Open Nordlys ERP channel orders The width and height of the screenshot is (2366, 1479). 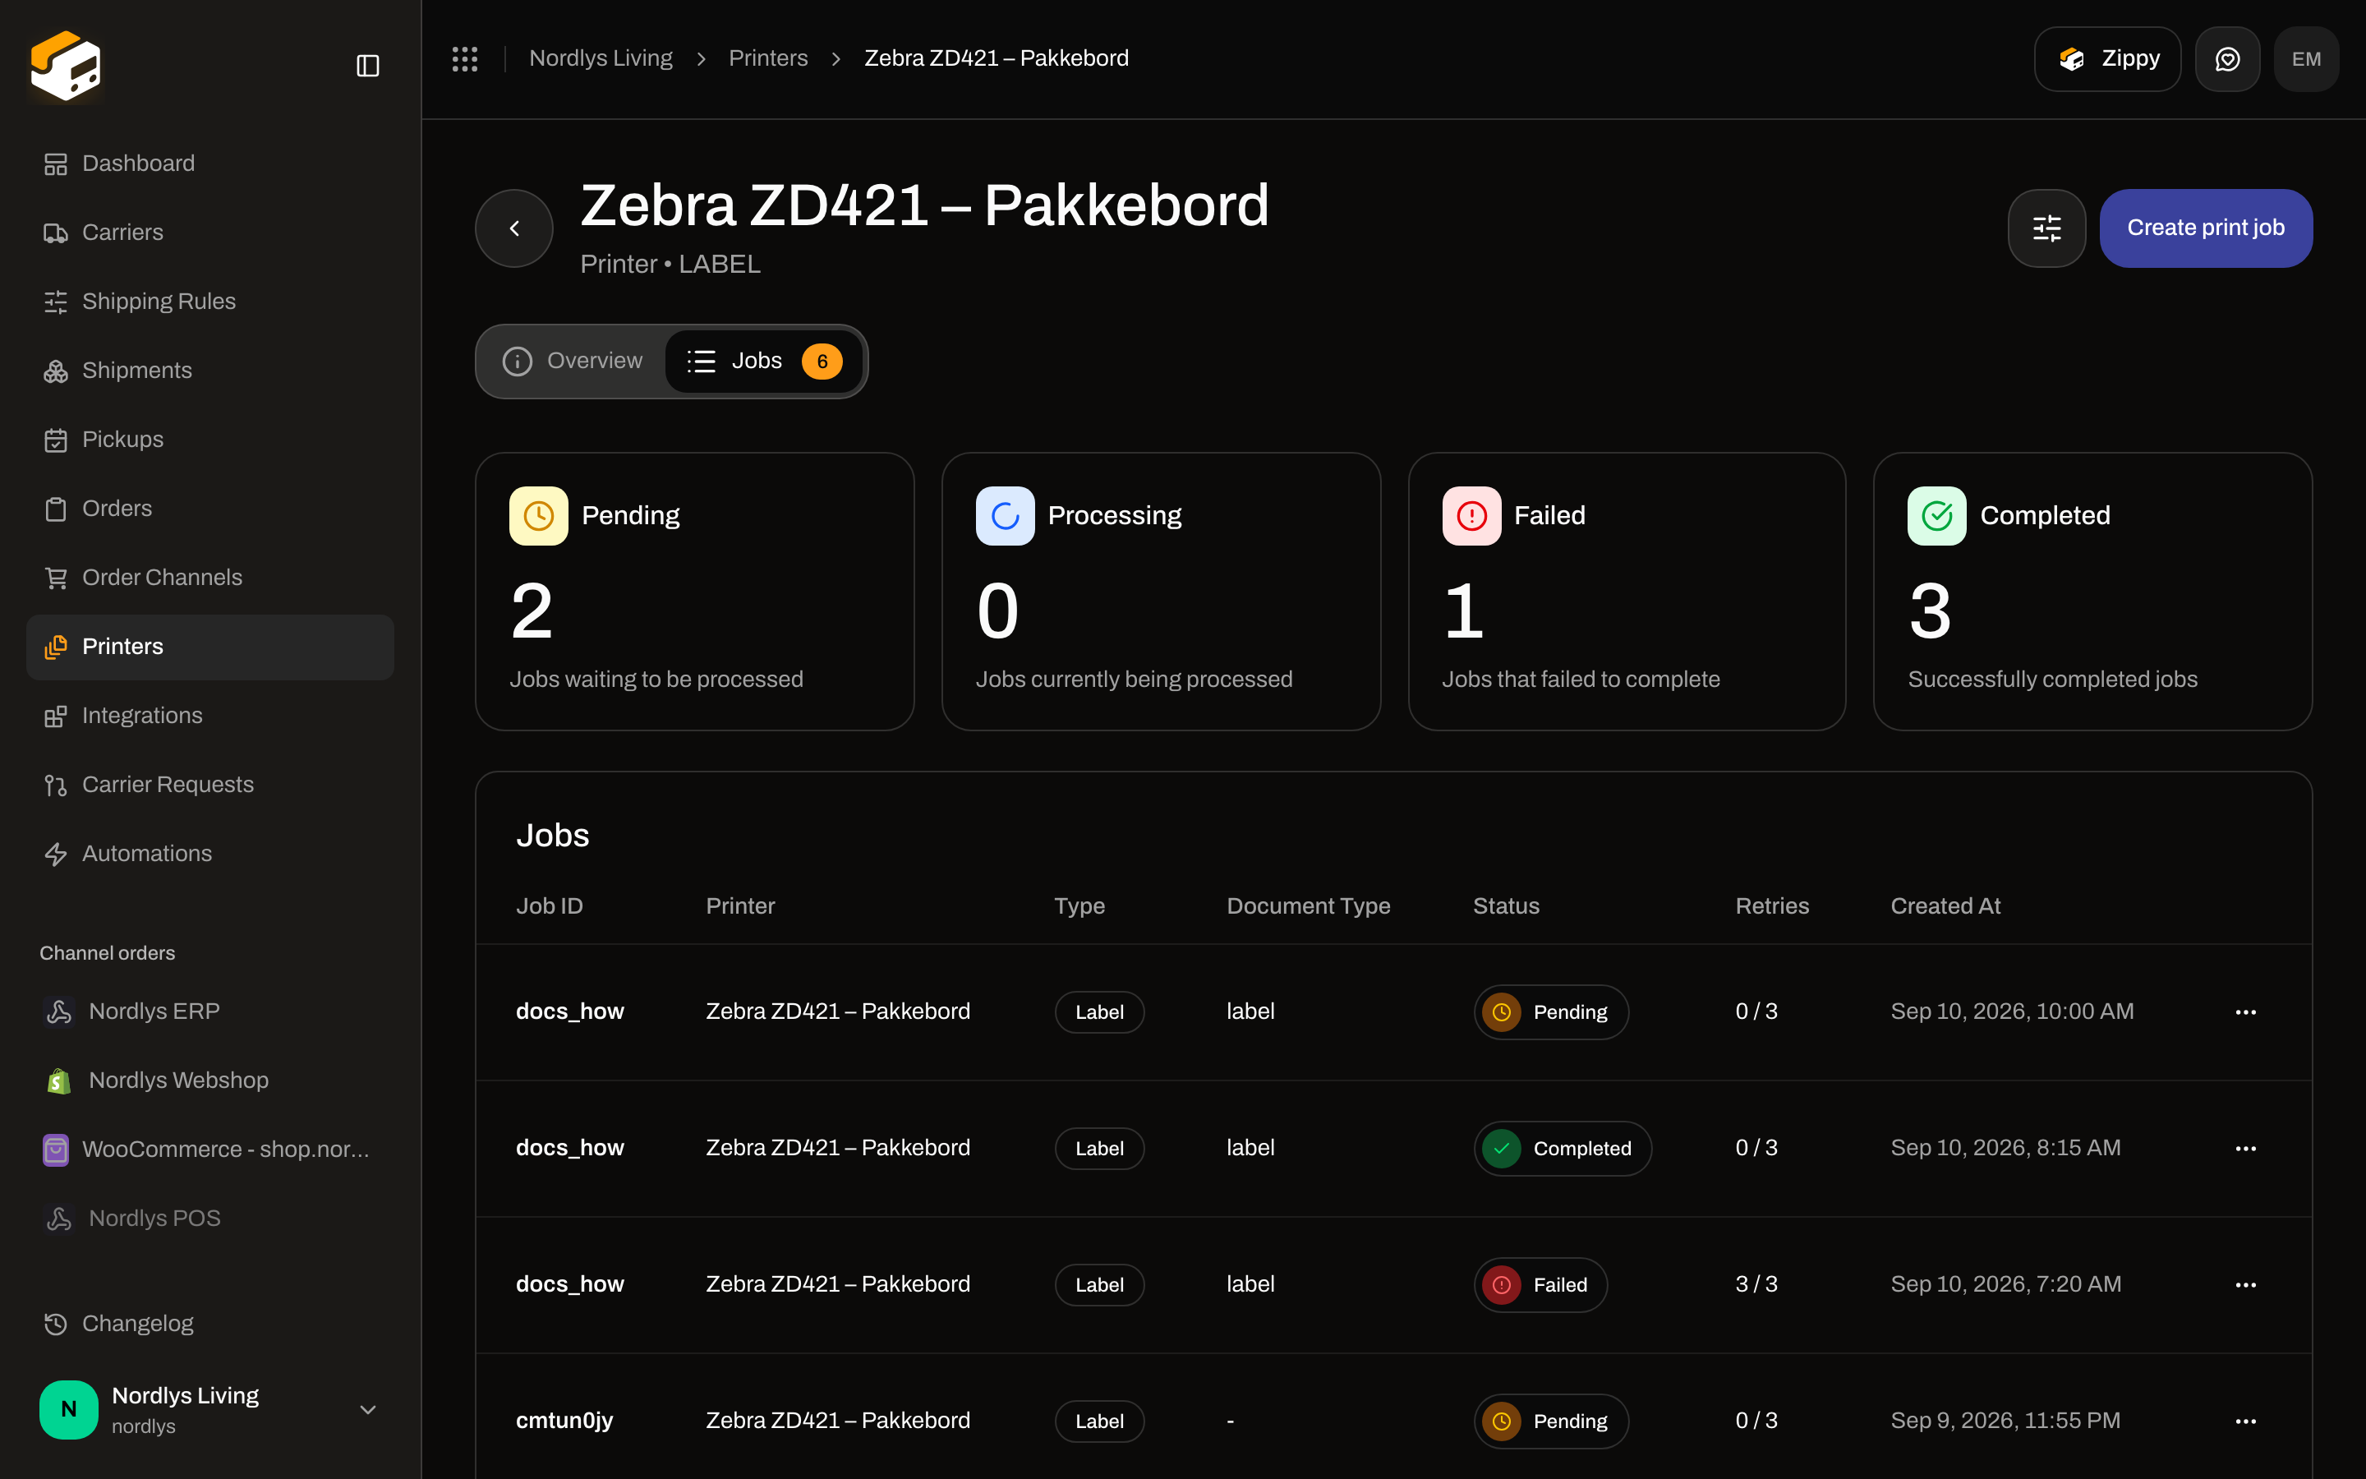pyautogui.click(x=210, y=1011)
